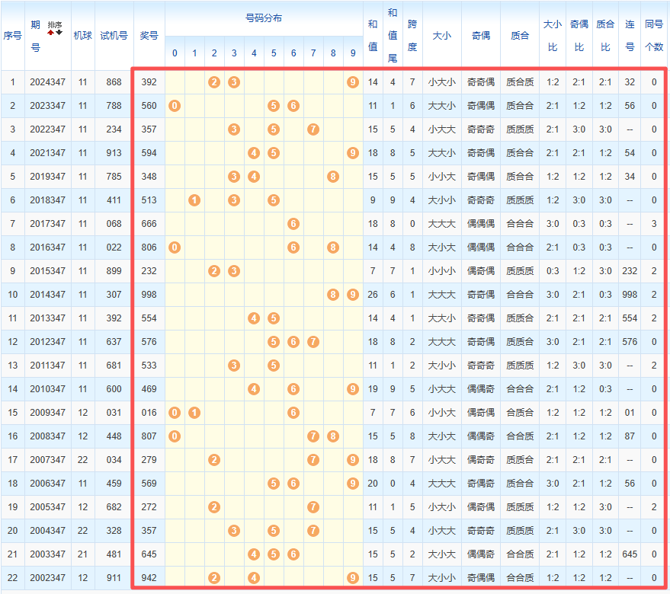
Task: Select orange ball 4 in row 2002347
Action: pyautogui.click(x=254, y=578)
